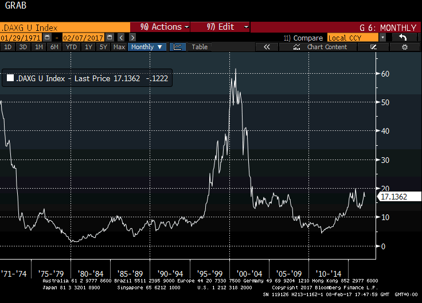Image resolution: width=422 pixels, height=303 pixels.
Task: Open the Edit menu
Action: pos(220,27)
